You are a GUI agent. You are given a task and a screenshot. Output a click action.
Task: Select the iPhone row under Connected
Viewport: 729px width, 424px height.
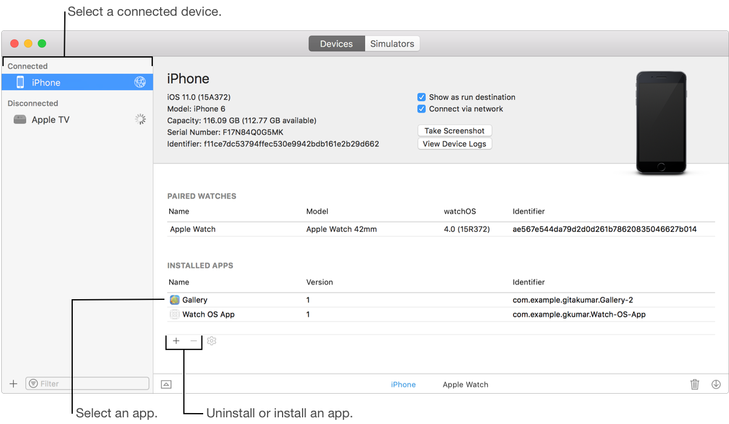point(77,82)
